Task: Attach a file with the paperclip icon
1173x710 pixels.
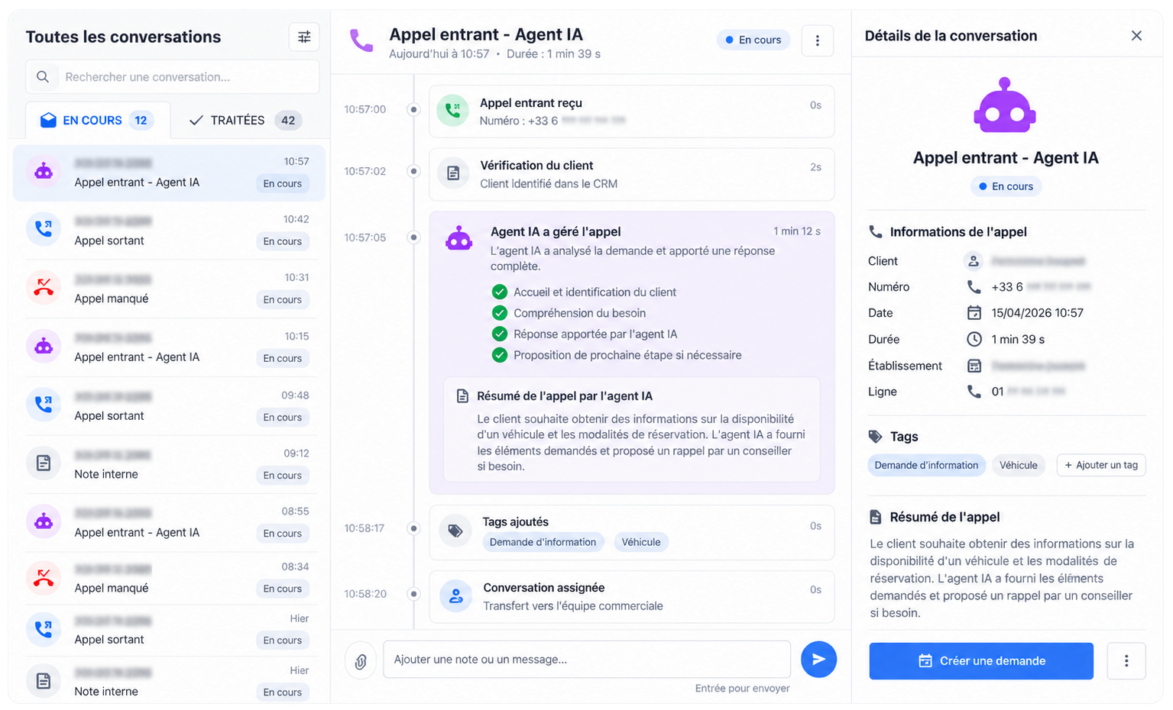Action: (x=361, y=661)
